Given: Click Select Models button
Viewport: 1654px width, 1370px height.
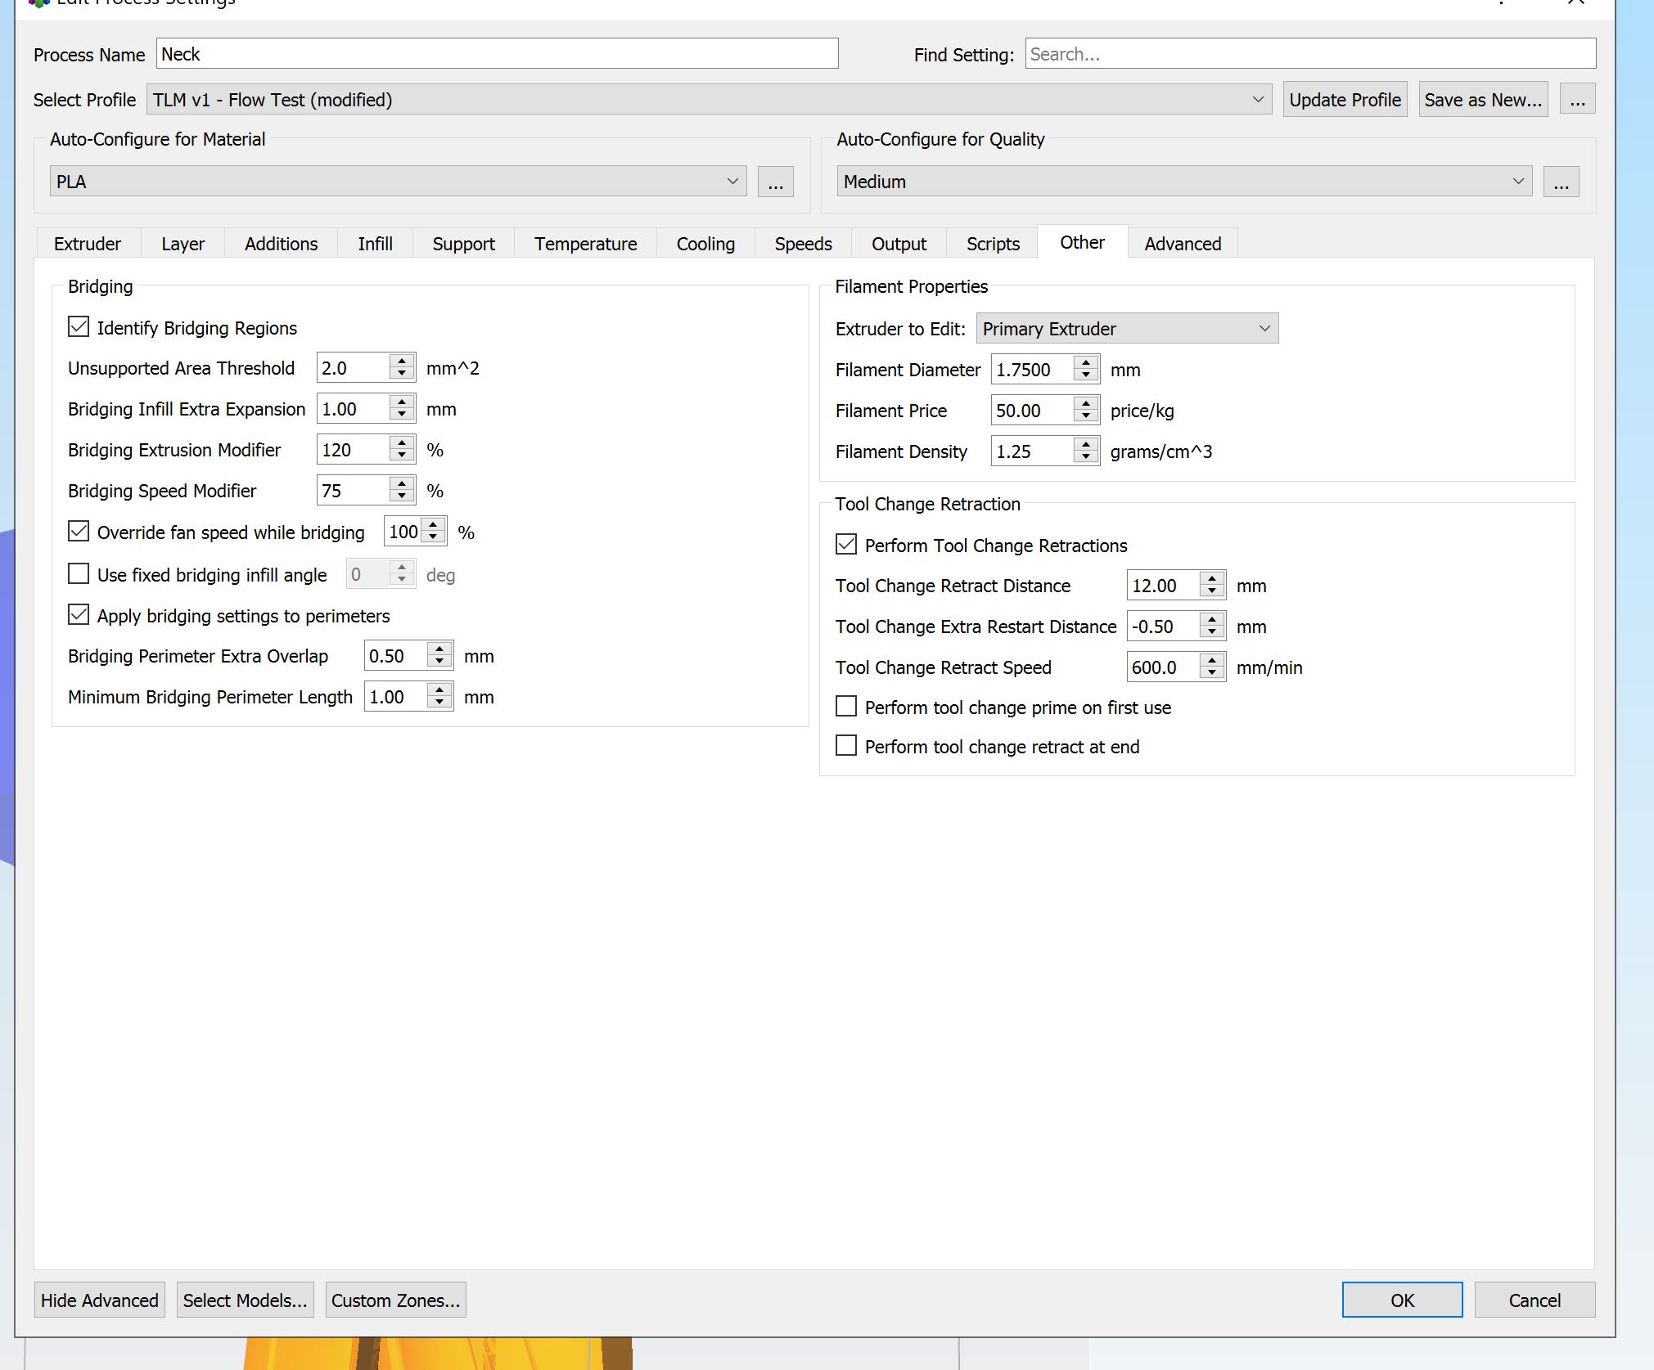Looking at the screenshot, I should point(246,1300).
